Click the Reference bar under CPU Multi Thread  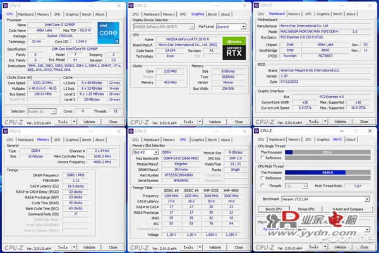pos(327,178)
